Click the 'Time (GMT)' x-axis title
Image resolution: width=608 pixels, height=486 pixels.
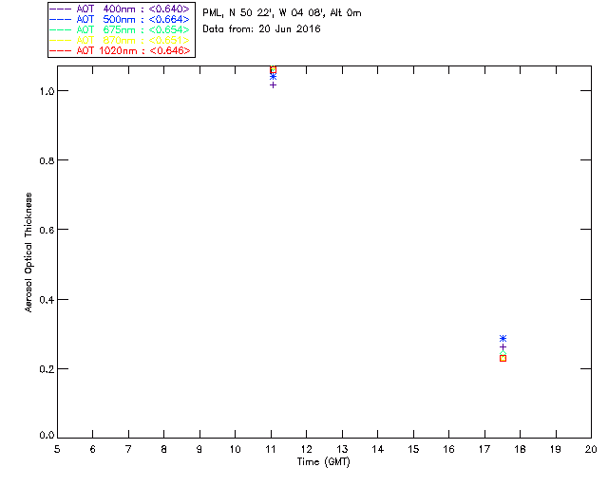point(324,462)
